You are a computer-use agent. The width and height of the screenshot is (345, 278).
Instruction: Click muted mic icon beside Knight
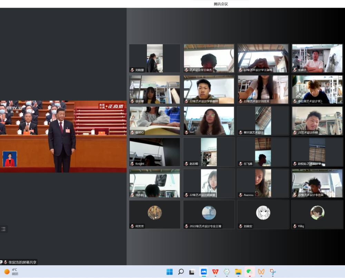click(132, 163)
